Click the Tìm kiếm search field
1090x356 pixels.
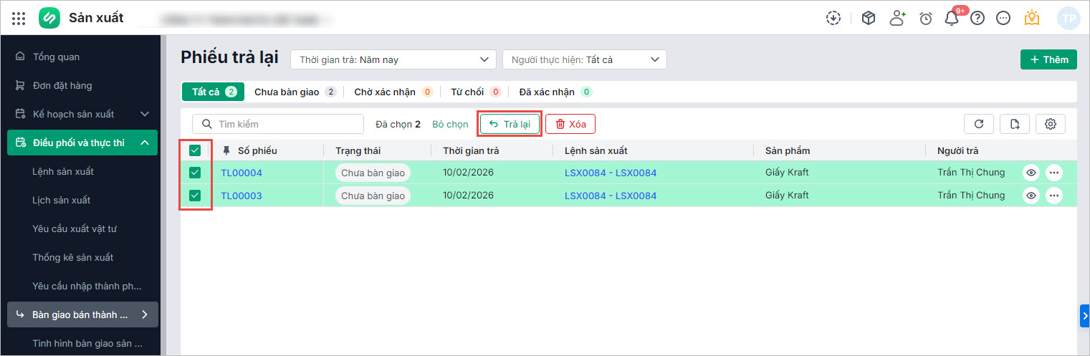(x=277, y=124)
